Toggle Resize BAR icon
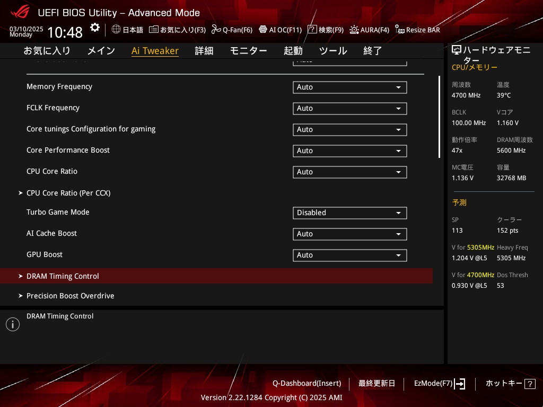Image resolution: width=543 pixels, height=407 pixels. pyautogui.click(x=400, y=30)
